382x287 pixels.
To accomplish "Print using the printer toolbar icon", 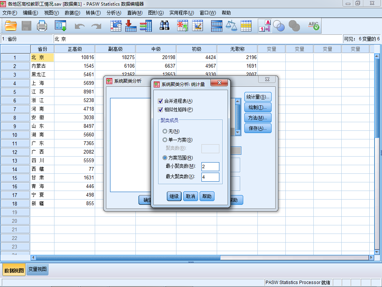I will [42, 26].
